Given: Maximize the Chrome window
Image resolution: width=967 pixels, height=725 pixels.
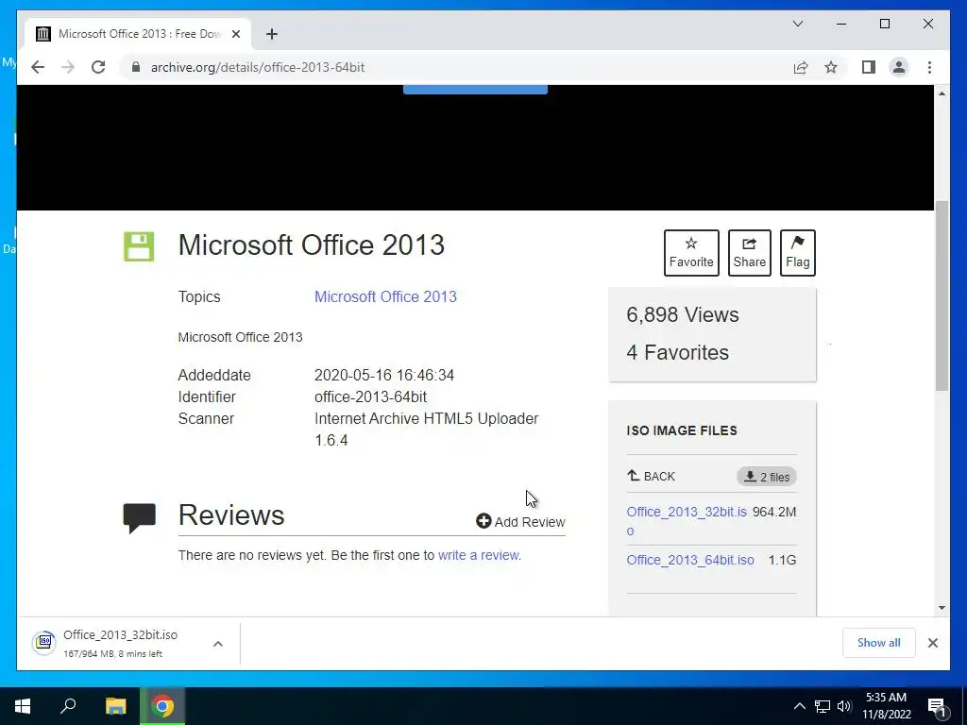Looking at the screenshot, I should point(884,24).
